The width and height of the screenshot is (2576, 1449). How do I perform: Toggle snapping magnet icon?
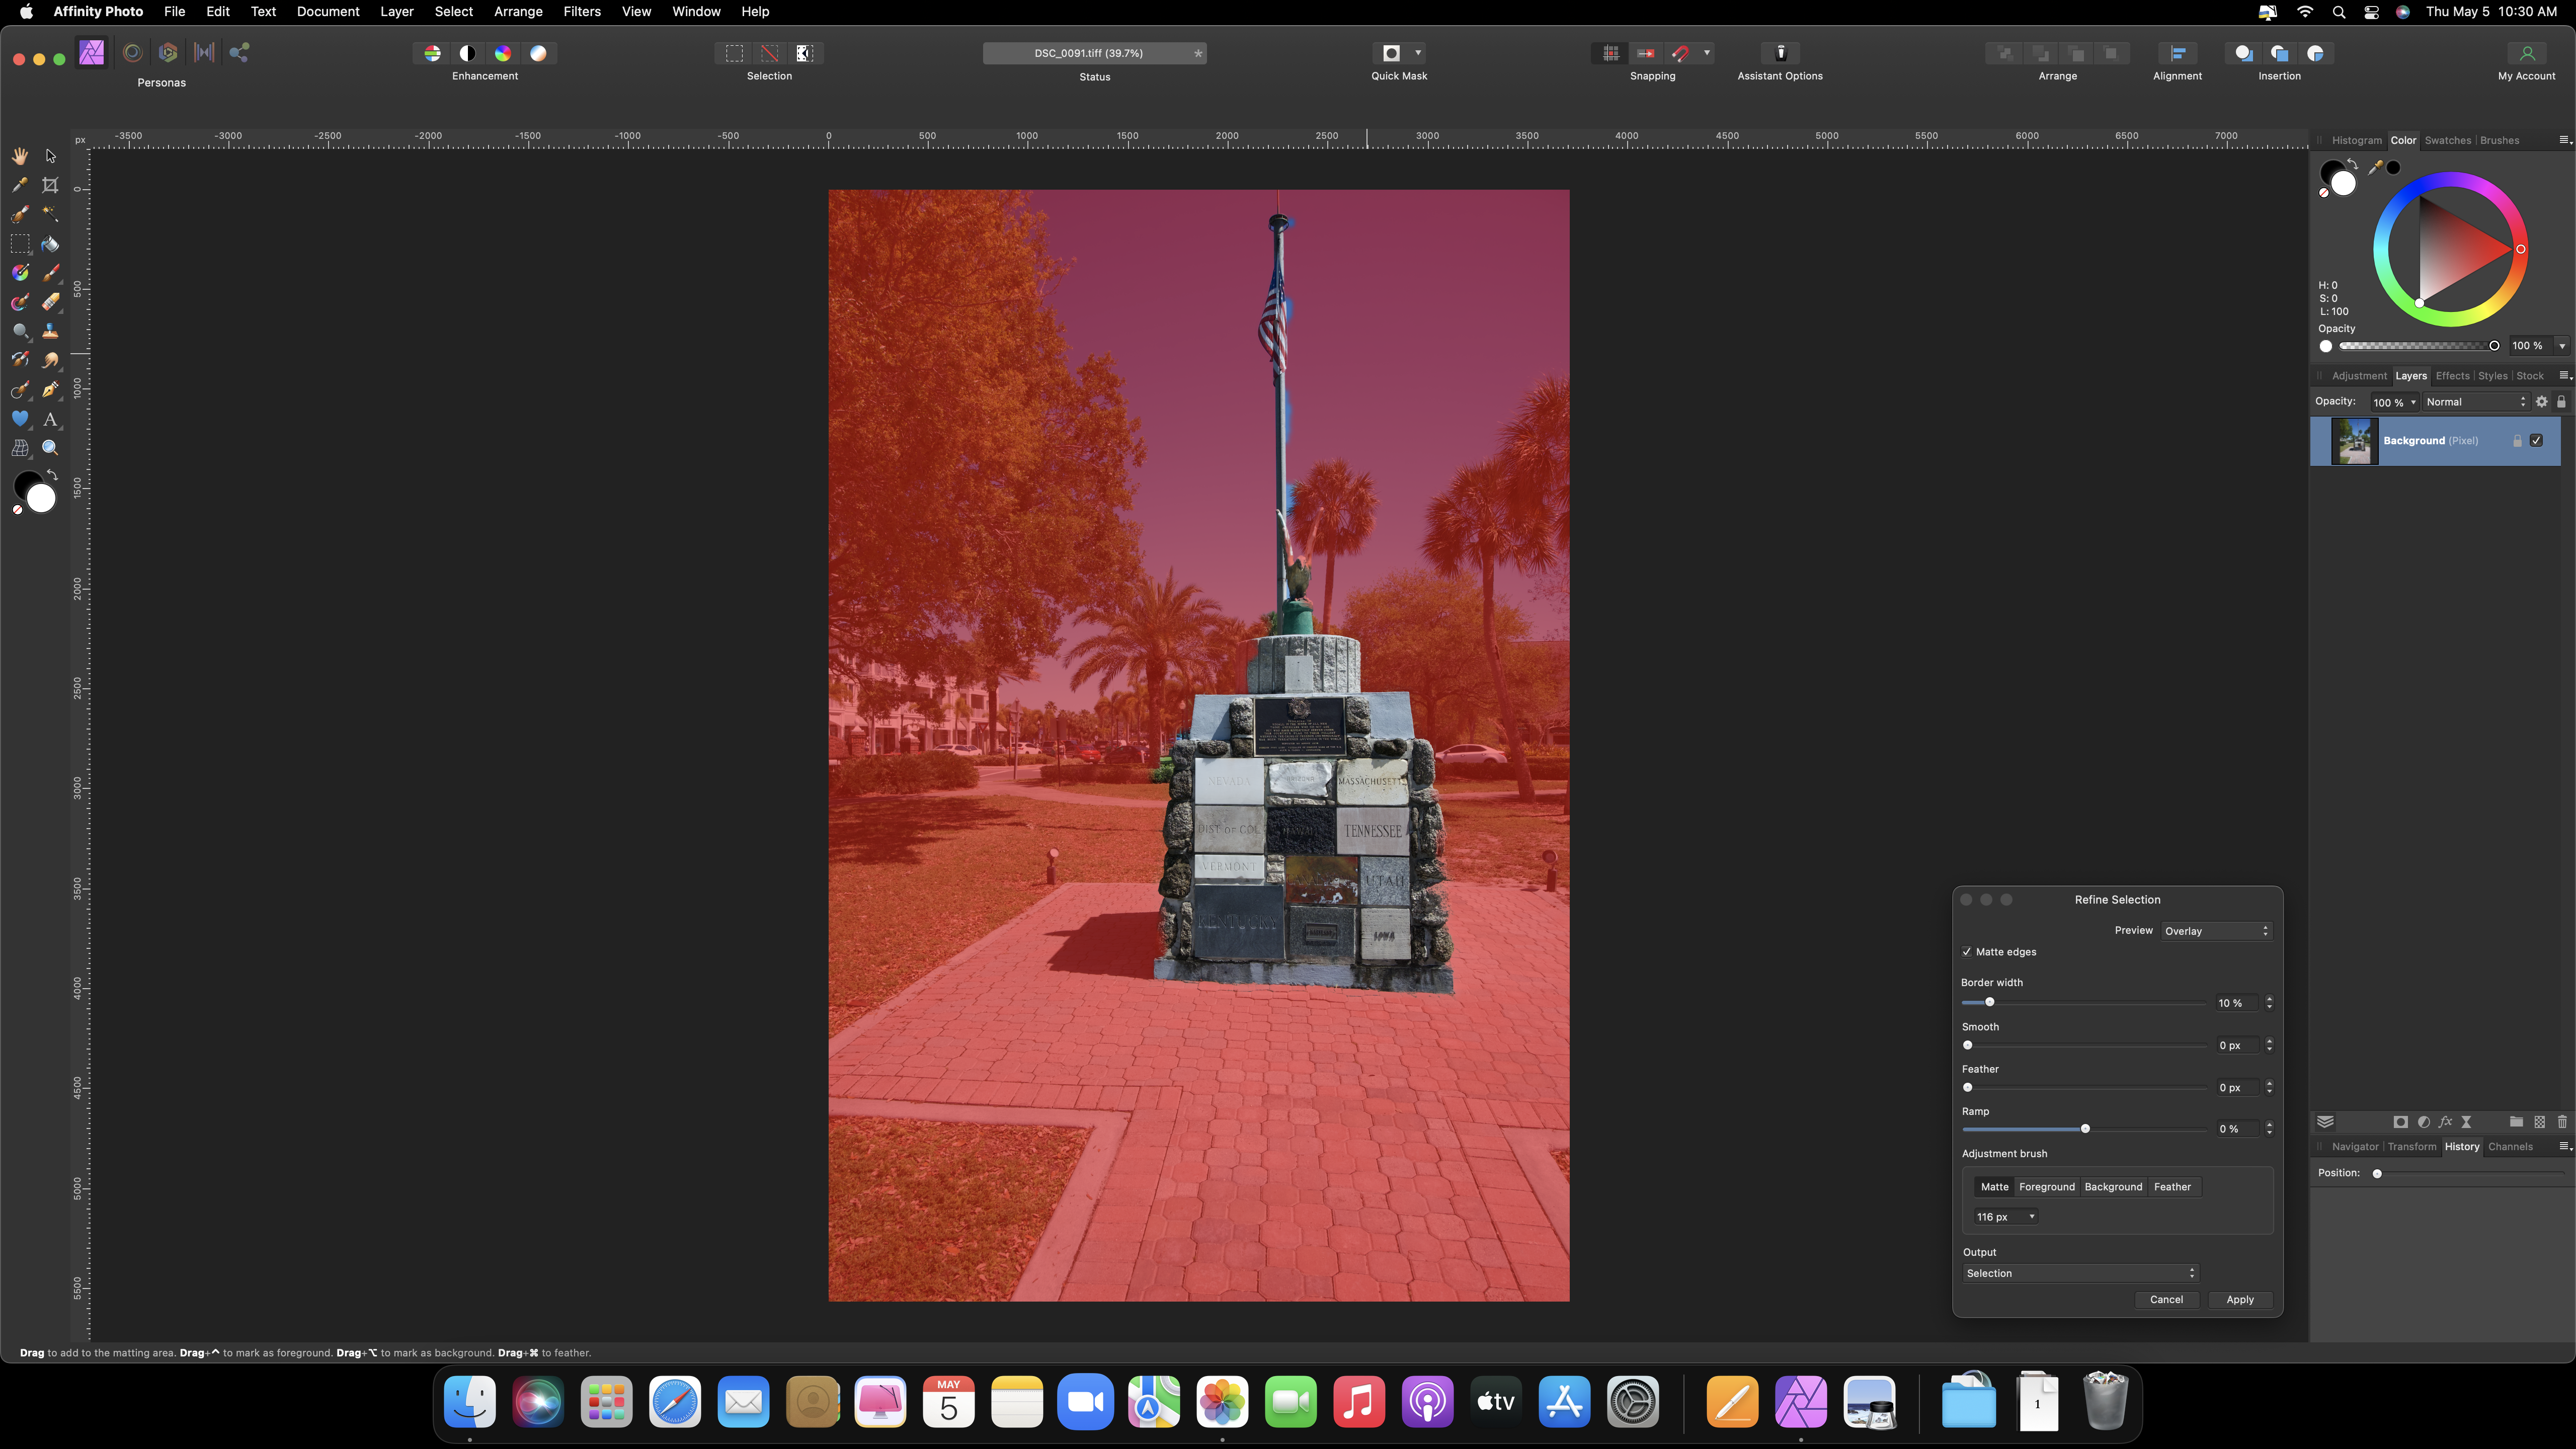click(x=1681, y=53)
